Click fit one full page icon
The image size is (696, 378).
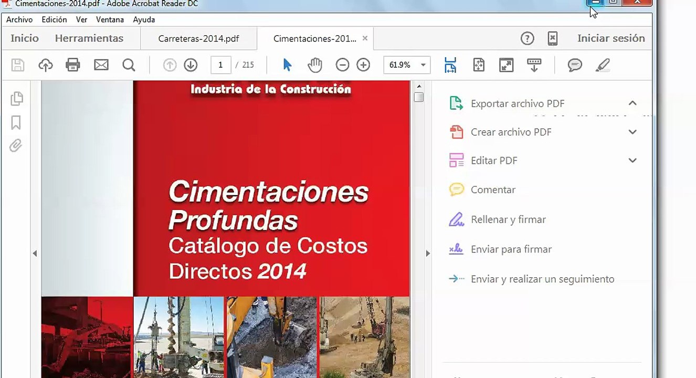coord(479,65)
